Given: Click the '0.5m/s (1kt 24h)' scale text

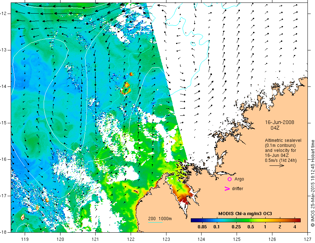Looking at the screenshot, I should [281, 160].
